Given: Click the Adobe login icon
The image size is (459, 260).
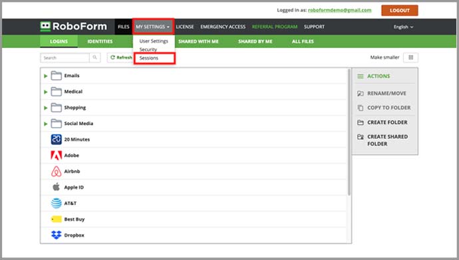Looking at the screenshot, I should pyautogui.click(x=56, y=156).
